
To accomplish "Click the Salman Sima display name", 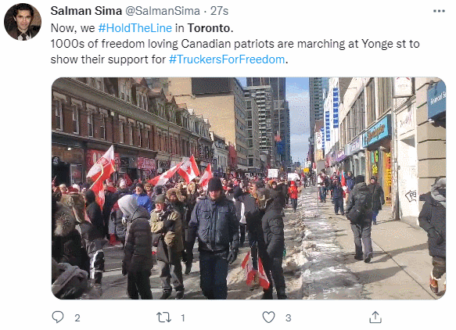I will 86,11.
